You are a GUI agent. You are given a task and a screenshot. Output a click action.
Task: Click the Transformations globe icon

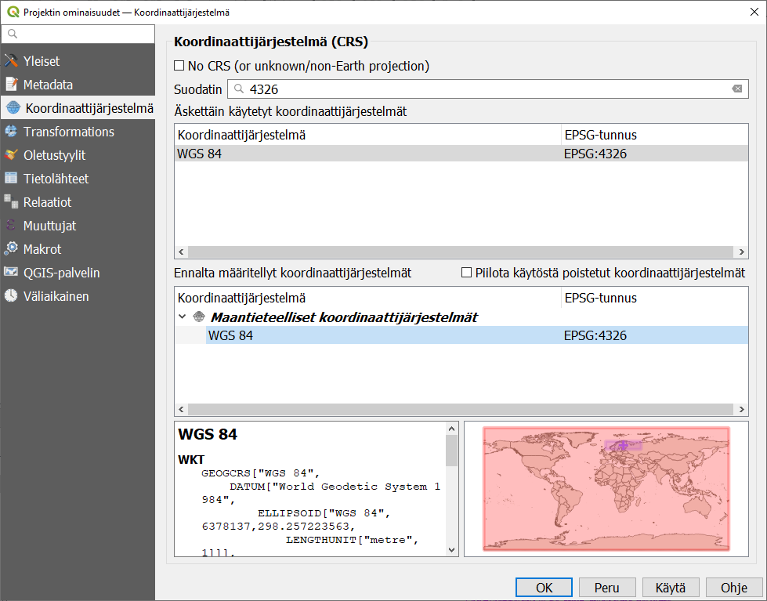tap(11, 132)
